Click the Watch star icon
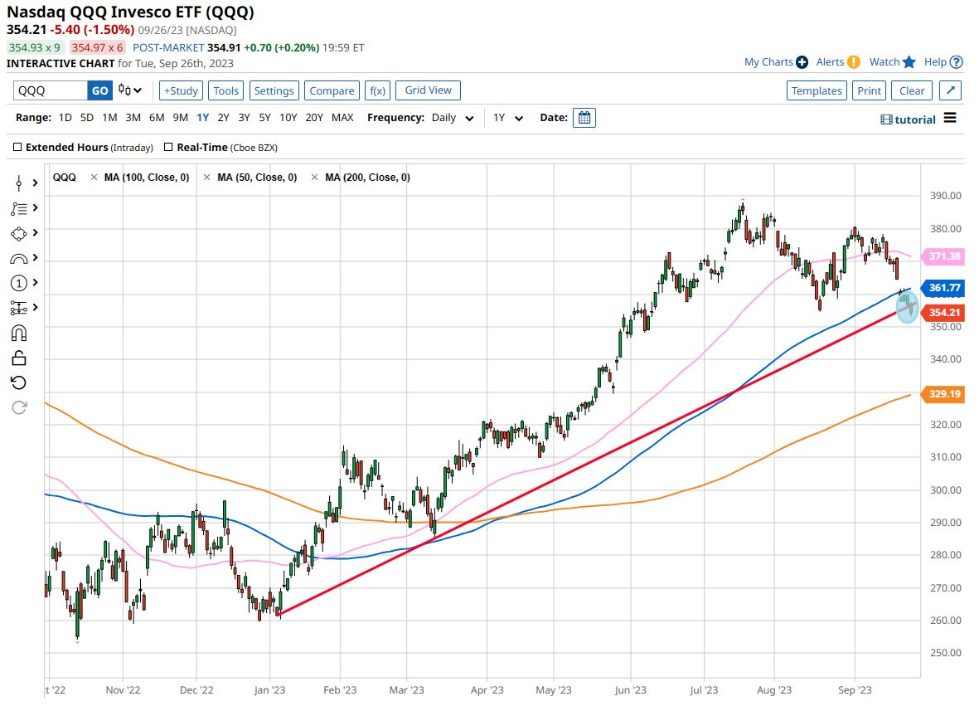The height and width of the screenshot is (711, 979). pos(909,62)
